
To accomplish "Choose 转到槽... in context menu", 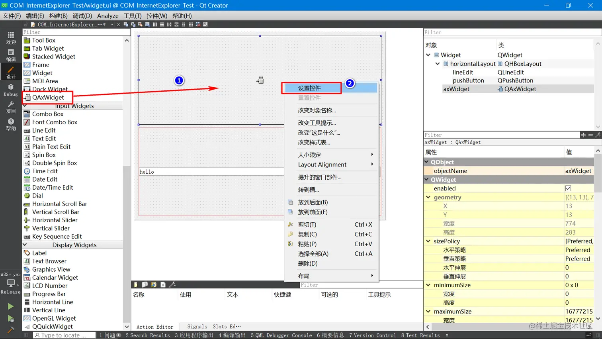I will pos(331,190).
